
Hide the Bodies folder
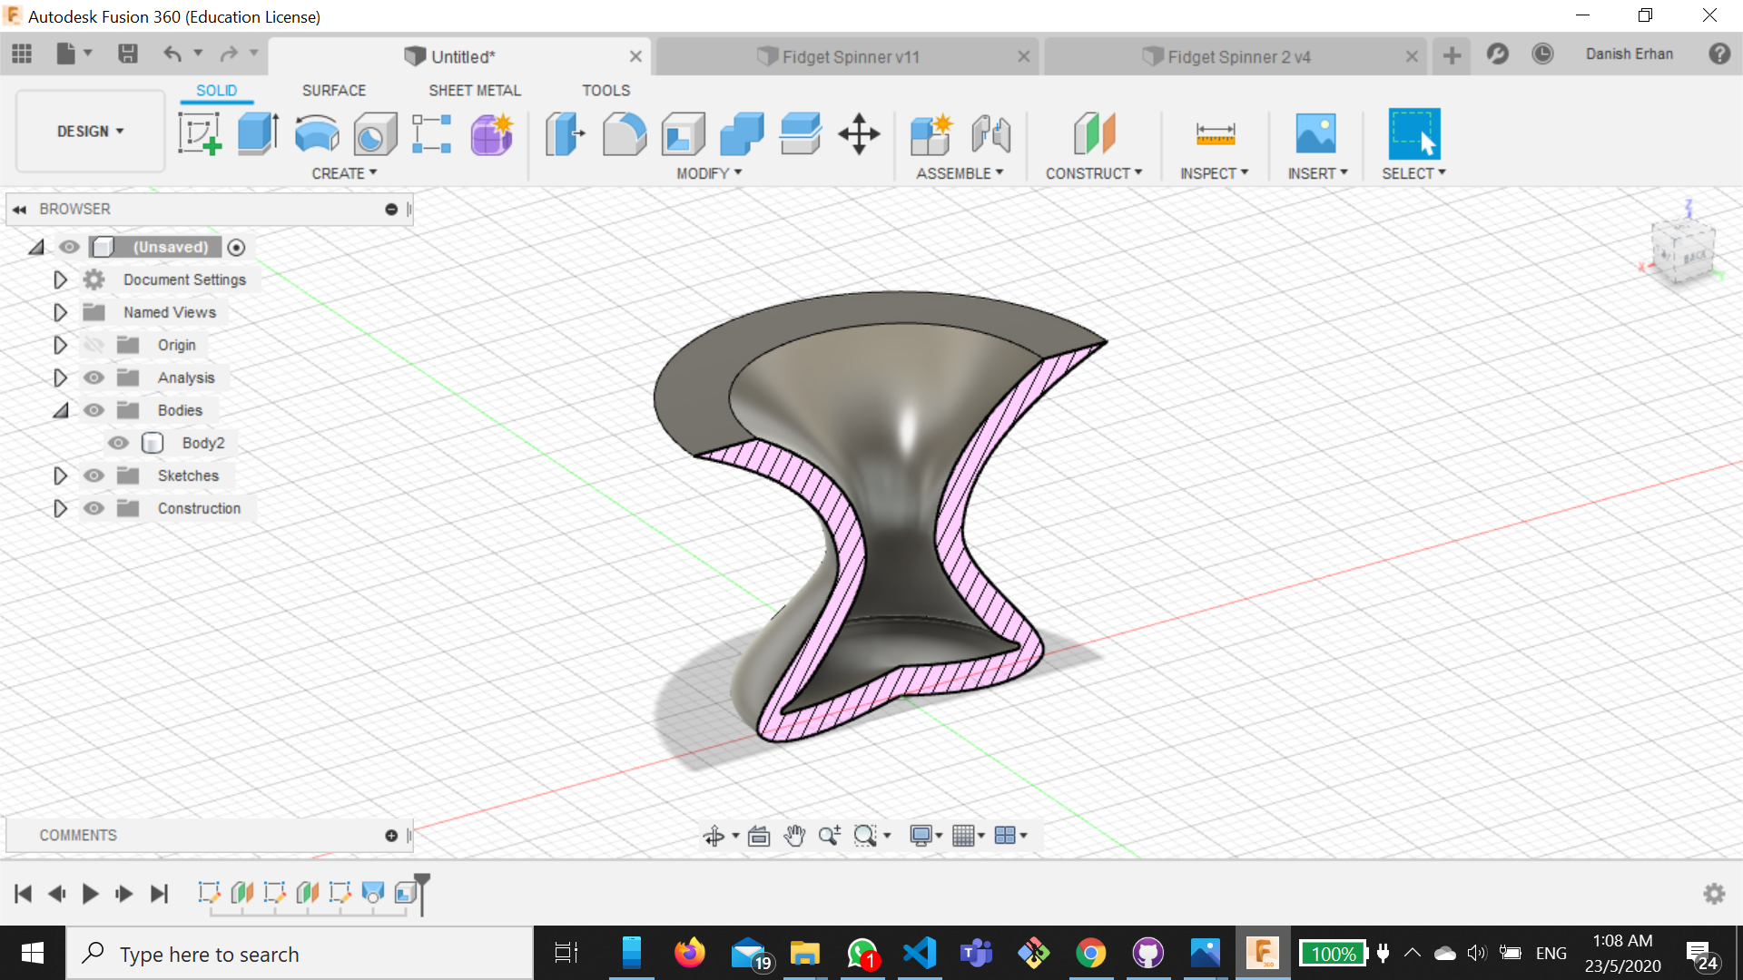[x=94, y=410]
